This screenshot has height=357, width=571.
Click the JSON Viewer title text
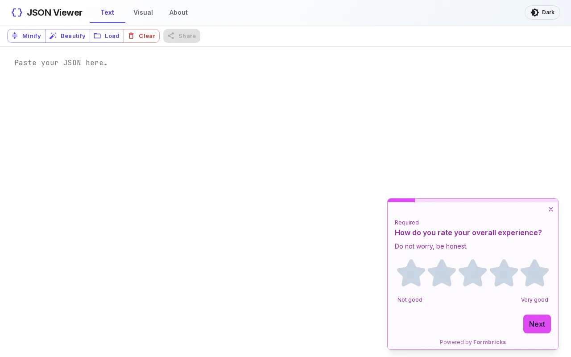point(54,12)
